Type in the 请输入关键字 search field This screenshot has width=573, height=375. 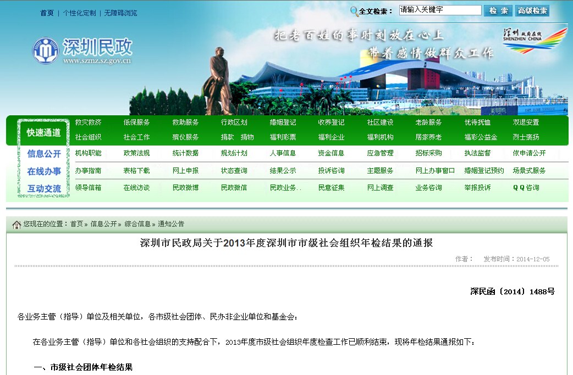tap(440, 10)
